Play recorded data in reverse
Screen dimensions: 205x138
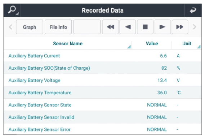[x=128, y=27]
